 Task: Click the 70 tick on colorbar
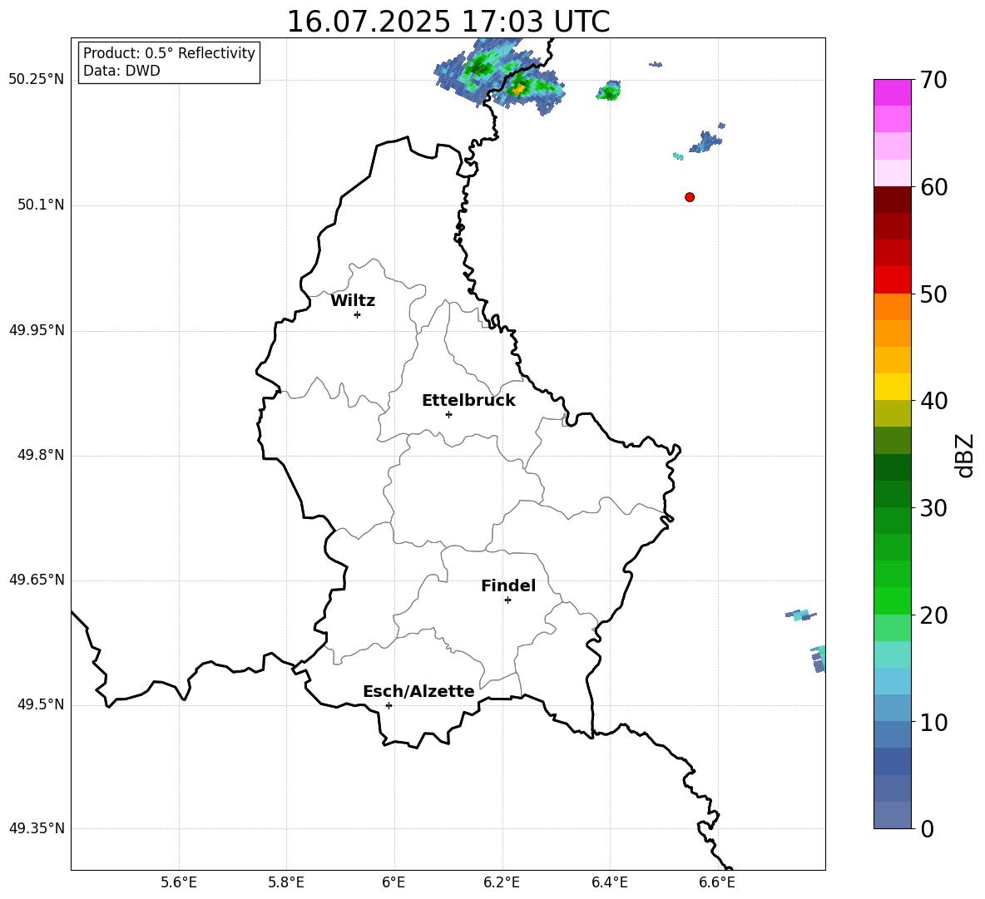(933, 80)
